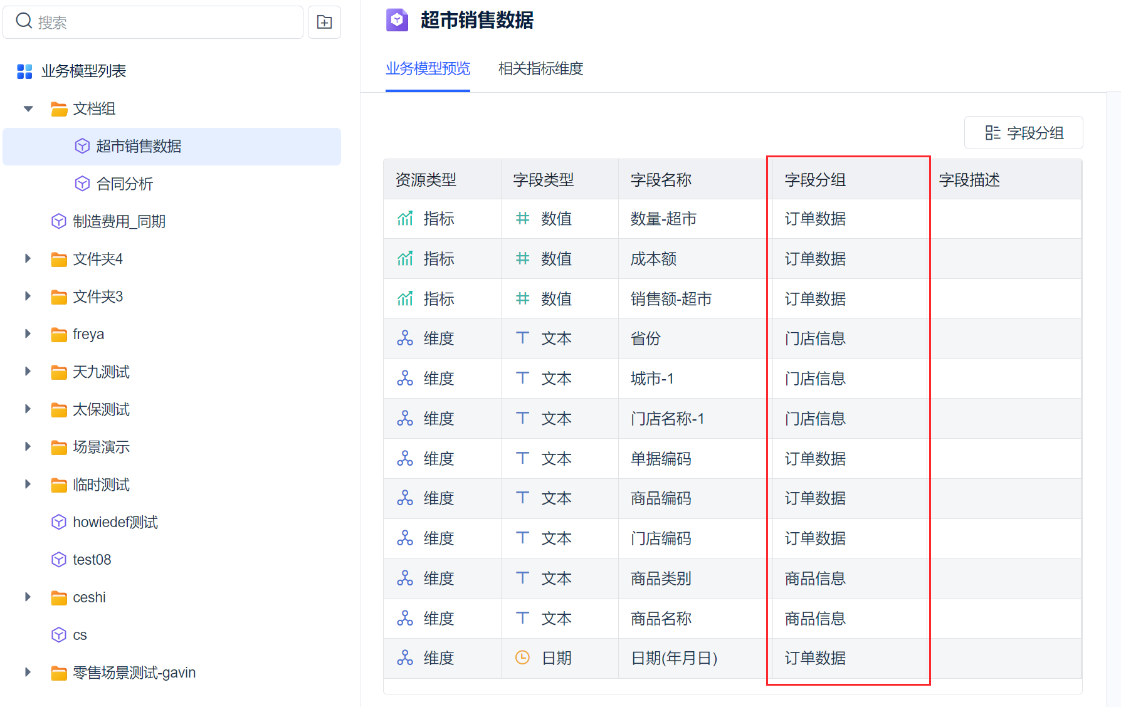Screen dimensions: 1121x707
Task: Click the freya folder icon
Action: pyautogui.click(x=59, y=335)
